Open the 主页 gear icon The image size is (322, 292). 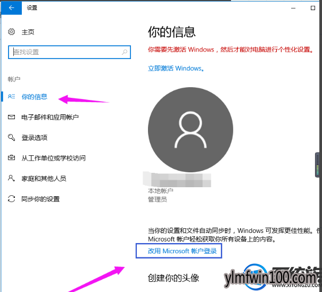coord(12,32)
